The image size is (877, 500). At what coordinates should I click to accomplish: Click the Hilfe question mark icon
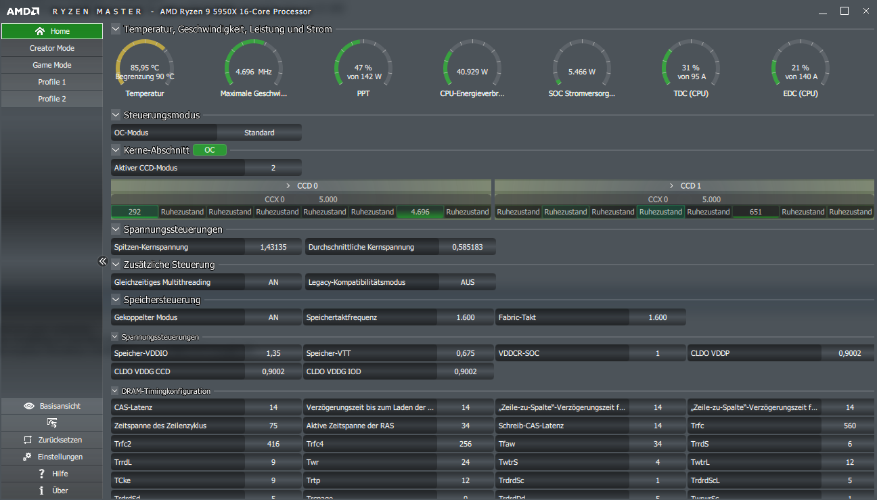41,474
